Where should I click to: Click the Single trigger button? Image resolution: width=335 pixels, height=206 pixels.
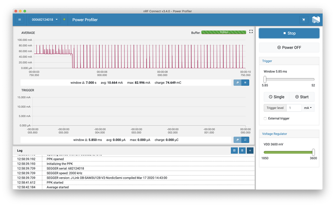pos(277,97)
